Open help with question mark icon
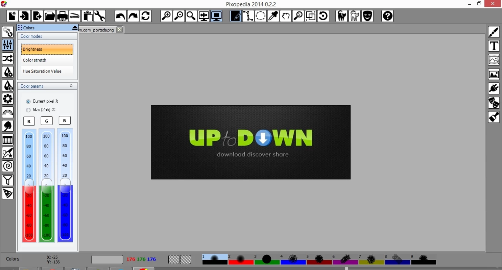The height and width of the screenshot is (270, 502). pos(388,16)
